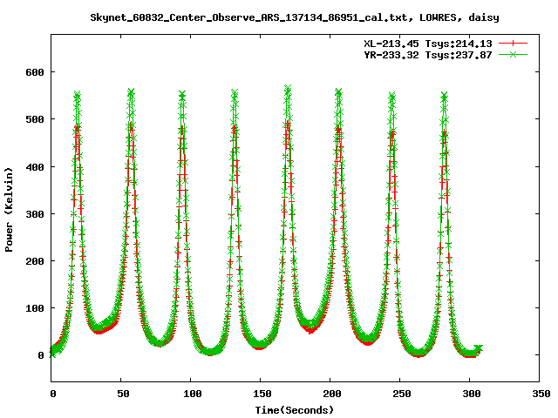The image size is (558, 418).
Task: Click the y-axis tick label 500
Action: [35, 119]
